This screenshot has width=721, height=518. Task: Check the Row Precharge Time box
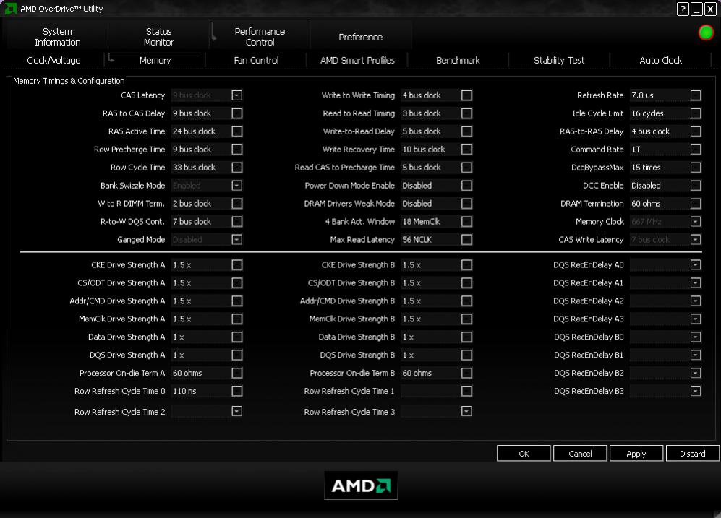[236, 150]
